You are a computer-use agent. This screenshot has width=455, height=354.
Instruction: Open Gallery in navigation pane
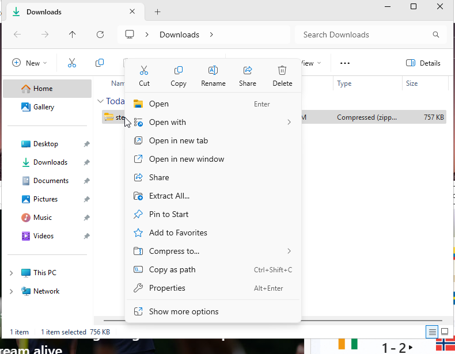[47, 107]
